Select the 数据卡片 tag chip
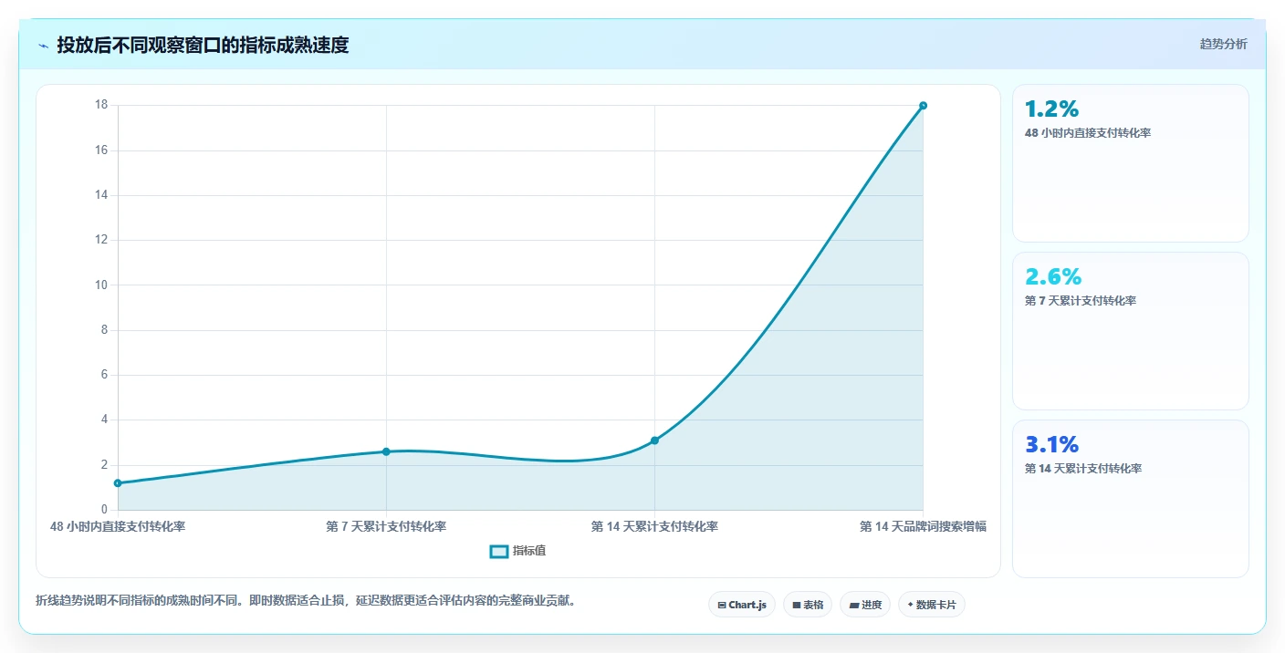Image resolution: width=1285 pixels, height=653 pixels. coord(932,605)
